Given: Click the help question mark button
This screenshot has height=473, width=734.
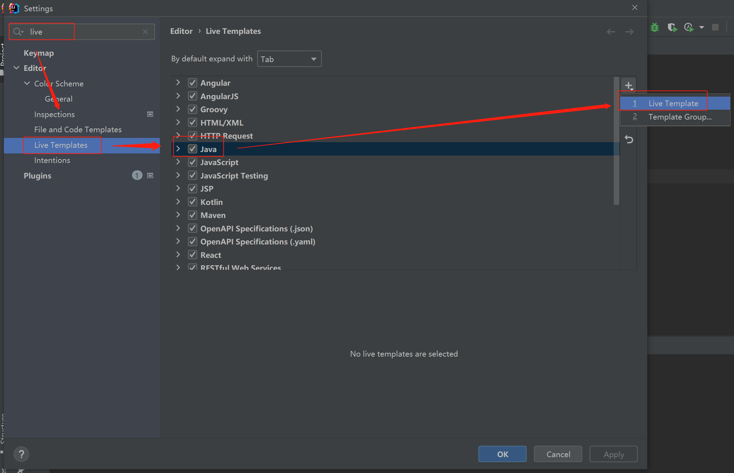Looking at the screenshot, I should point(21,454).
